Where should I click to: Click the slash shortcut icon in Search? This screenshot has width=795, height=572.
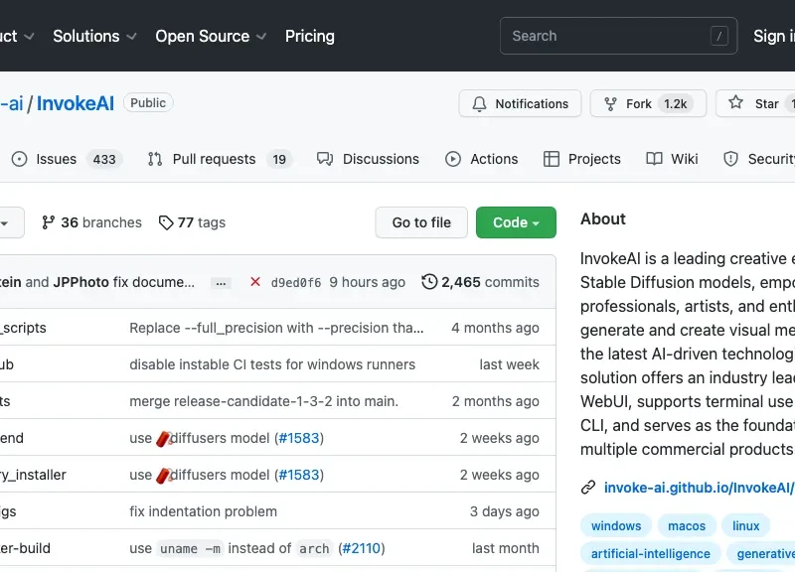tap(718, 36)
